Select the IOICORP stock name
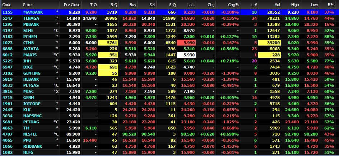 click(x=31, y=104)
